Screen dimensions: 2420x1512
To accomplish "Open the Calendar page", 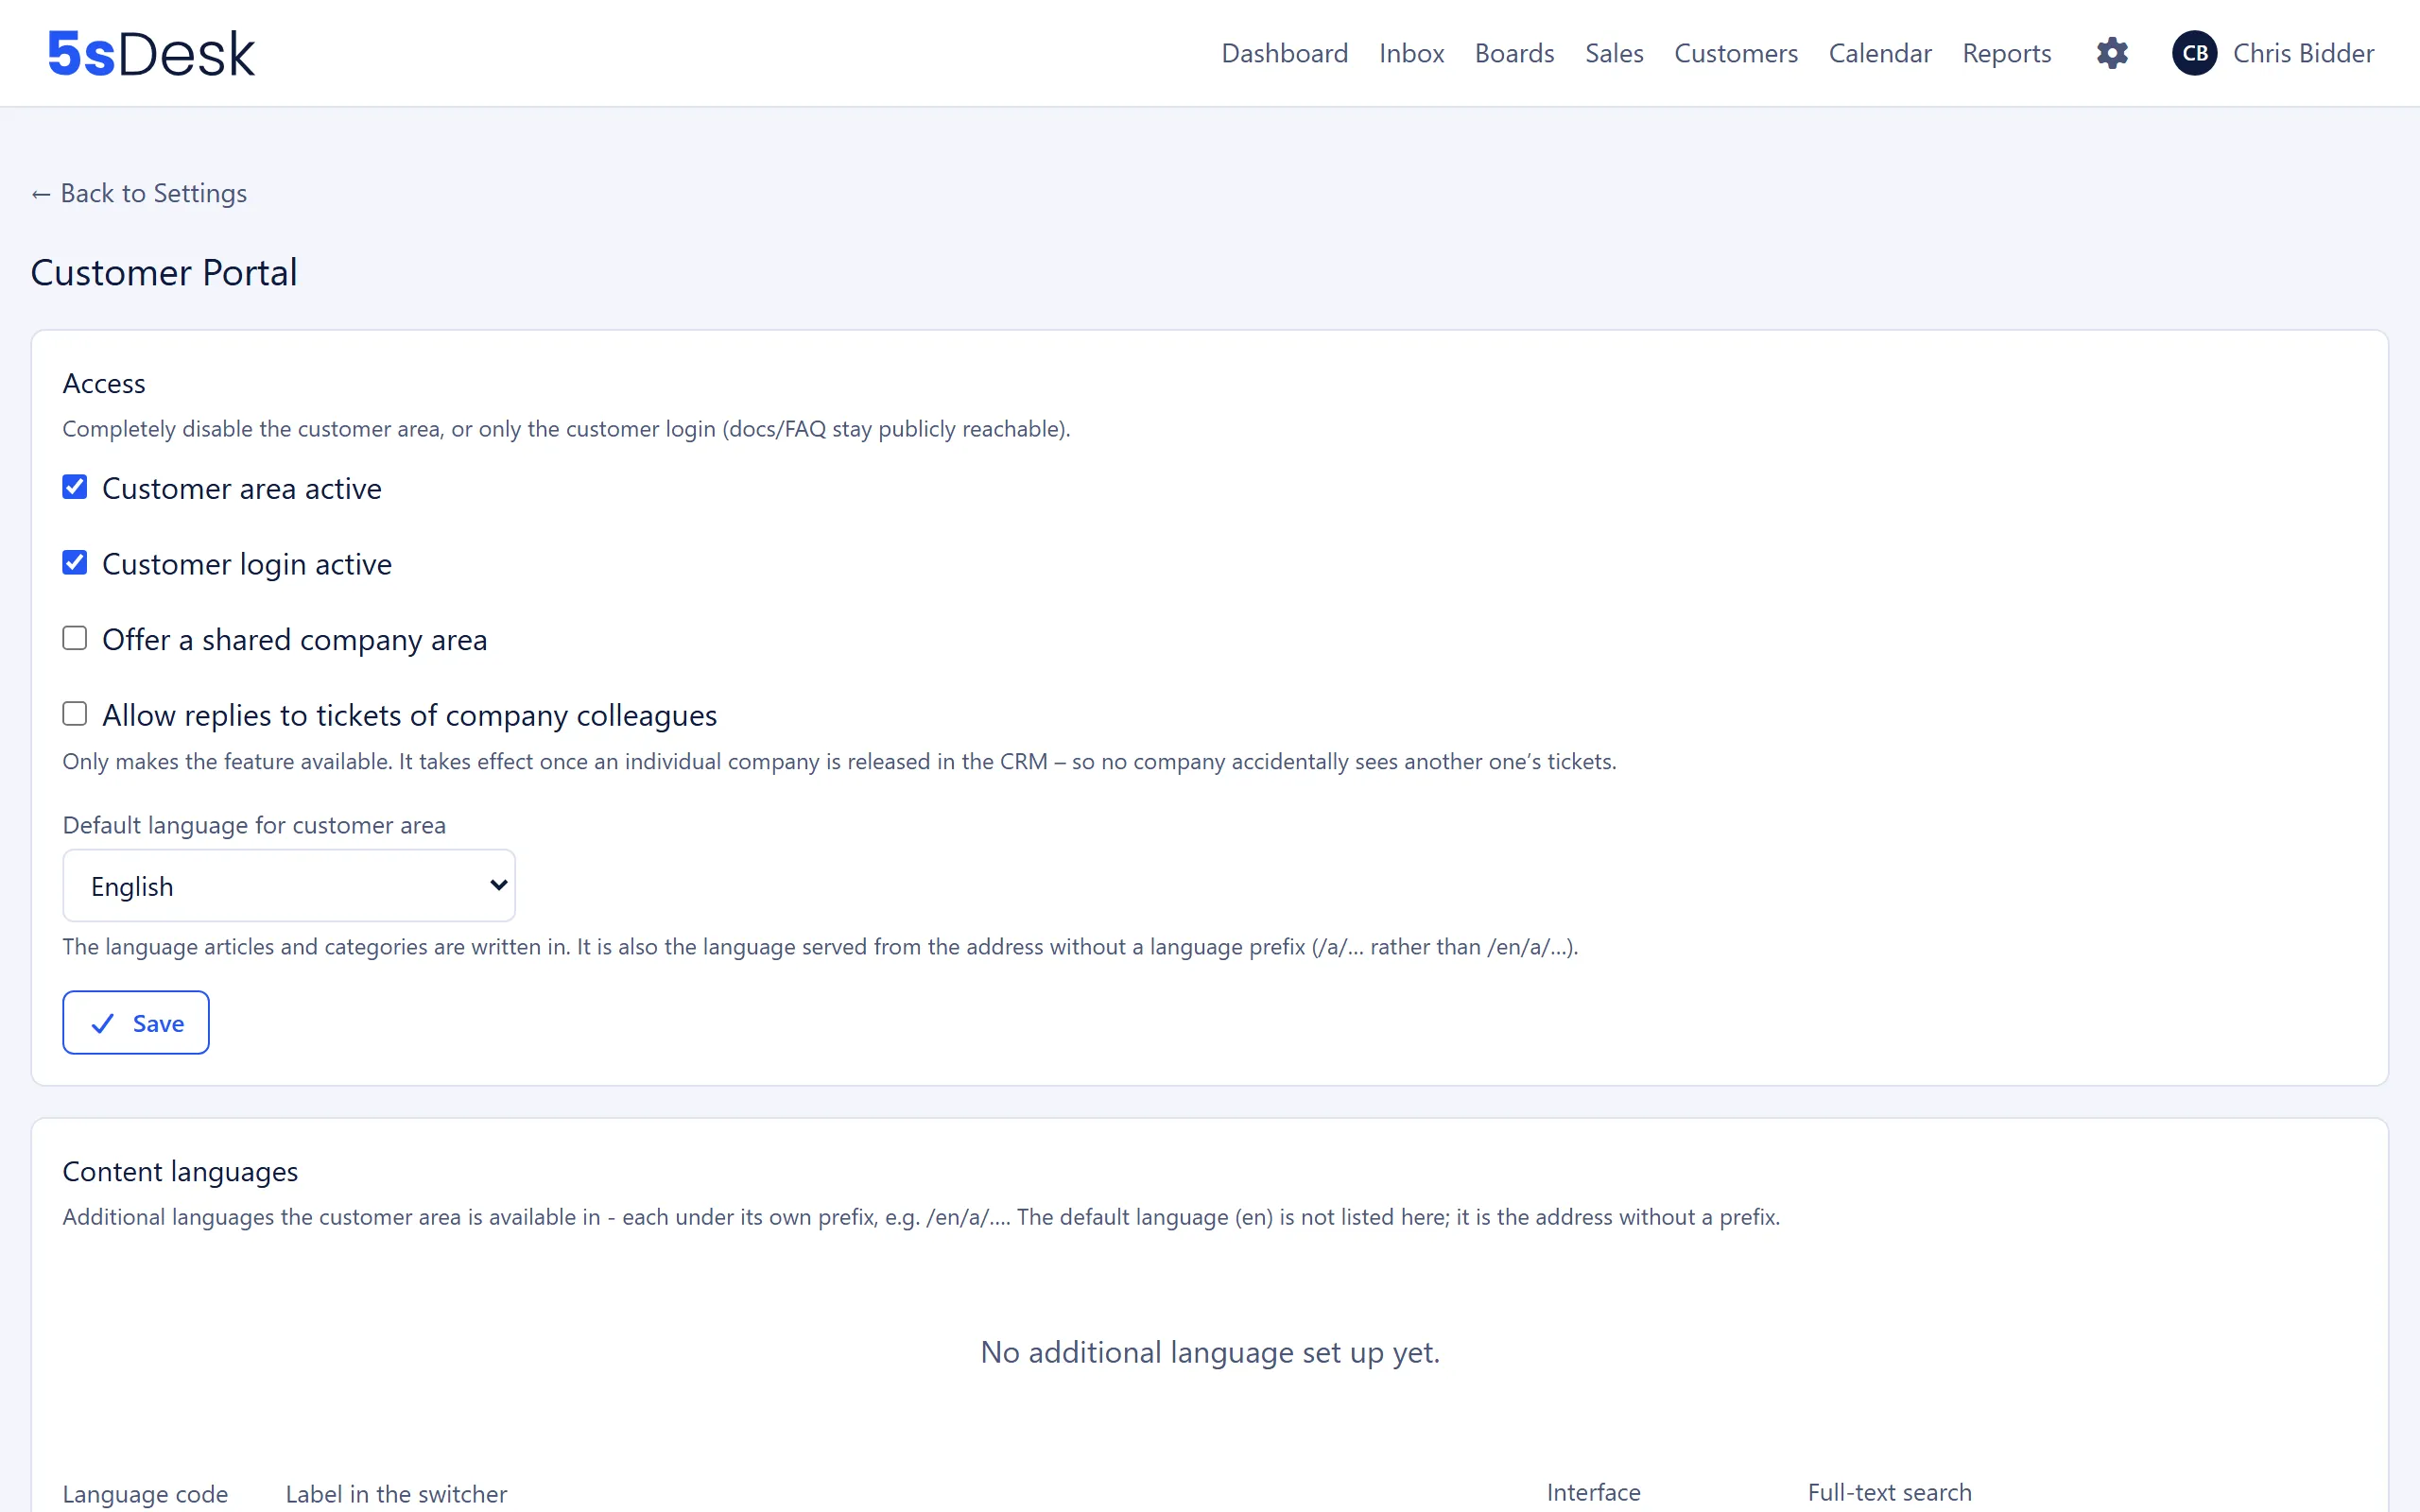I will click(x=1880, y=53).
